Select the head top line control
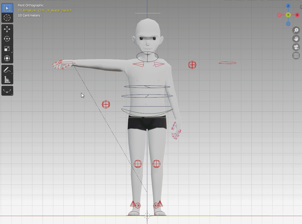The image size is (302, 224). click(148, 13)
